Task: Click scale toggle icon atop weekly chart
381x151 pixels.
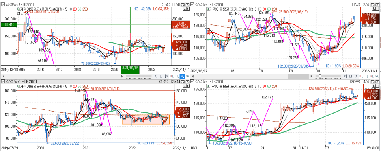Action: [187, 86]
